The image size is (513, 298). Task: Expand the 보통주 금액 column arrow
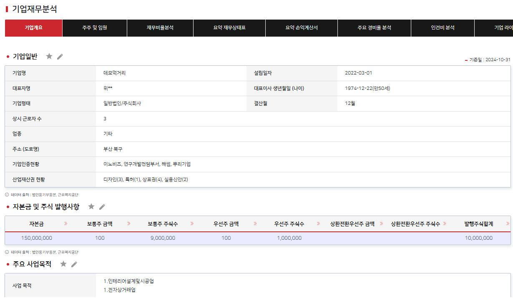coord(128,223)
